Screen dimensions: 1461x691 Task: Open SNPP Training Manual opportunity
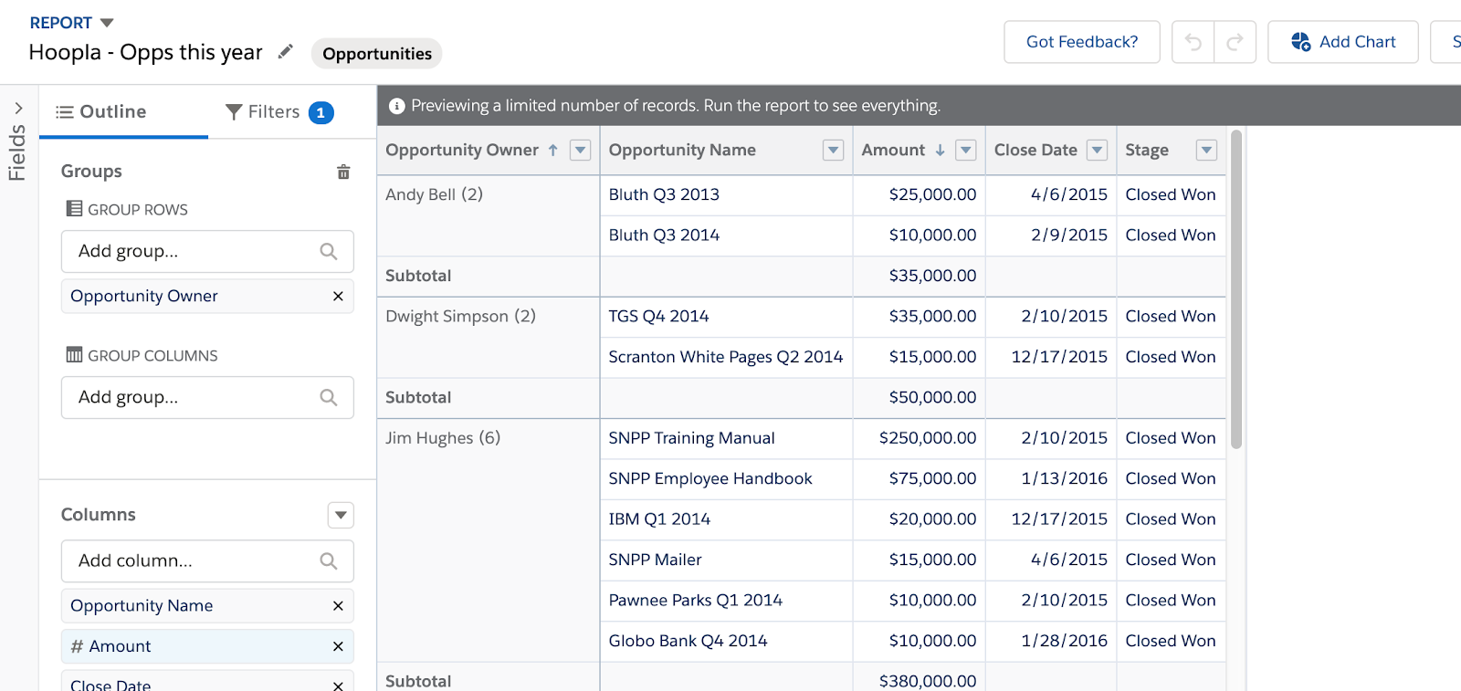[691, 438]
